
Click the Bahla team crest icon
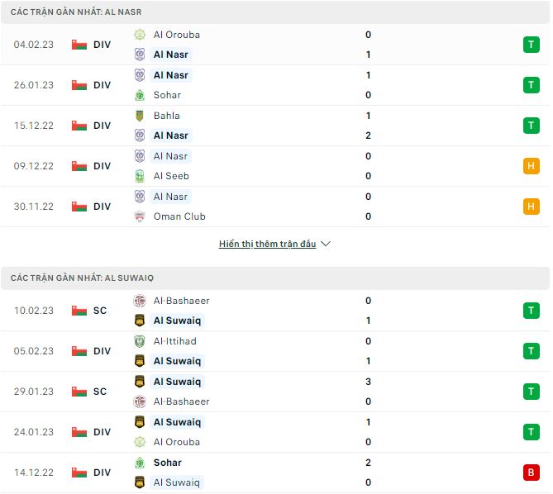pos(140,116)
